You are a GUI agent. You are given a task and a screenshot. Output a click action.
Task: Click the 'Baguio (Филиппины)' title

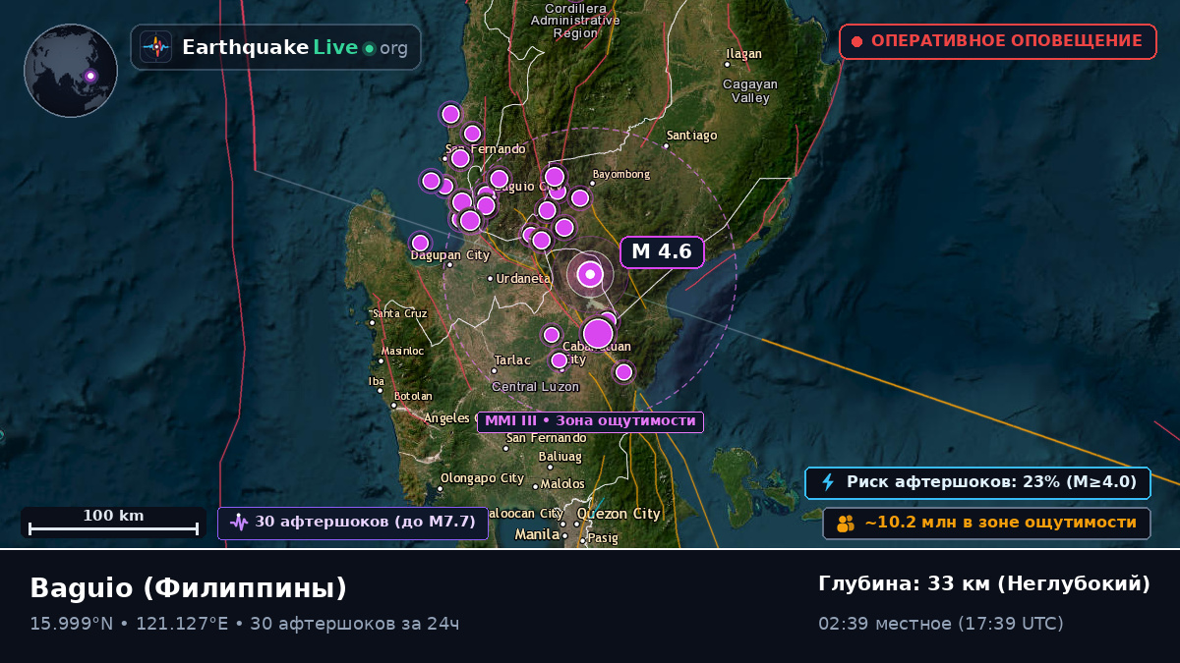tap(189, 588)
